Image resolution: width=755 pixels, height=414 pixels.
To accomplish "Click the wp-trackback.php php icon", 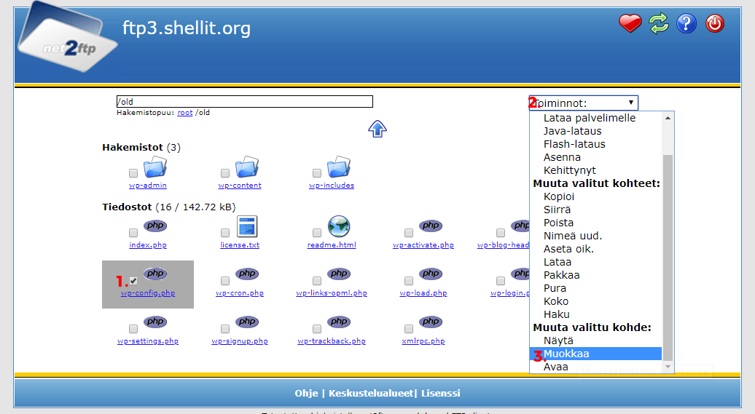I will click(339, 322).
